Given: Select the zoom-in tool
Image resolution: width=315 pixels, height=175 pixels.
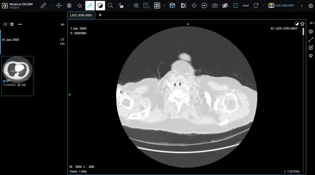Looking at the screenshot, I should [136, 6].
